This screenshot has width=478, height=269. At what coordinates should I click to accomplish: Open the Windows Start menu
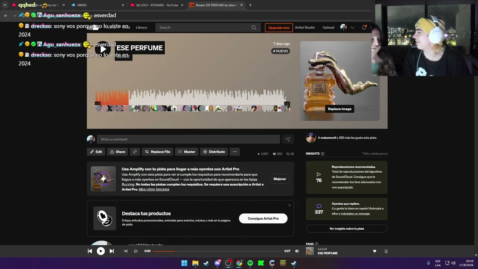pyautogui.click(x=184, y=263)
